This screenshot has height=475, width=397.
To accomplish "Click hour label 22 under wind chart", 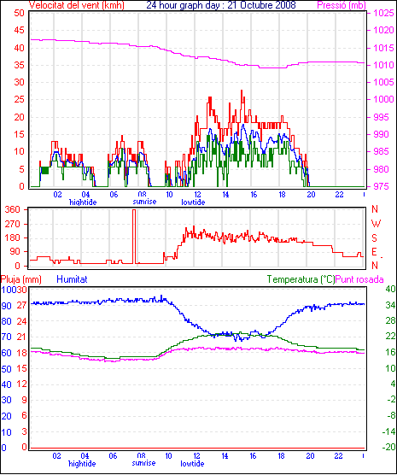I will tap(339, 195).
